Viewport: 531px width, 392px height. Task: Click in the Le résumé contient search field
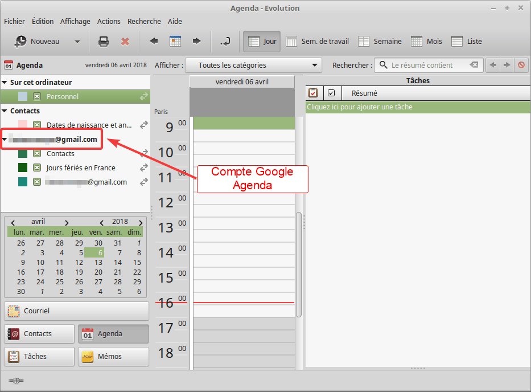coord(427,66)
